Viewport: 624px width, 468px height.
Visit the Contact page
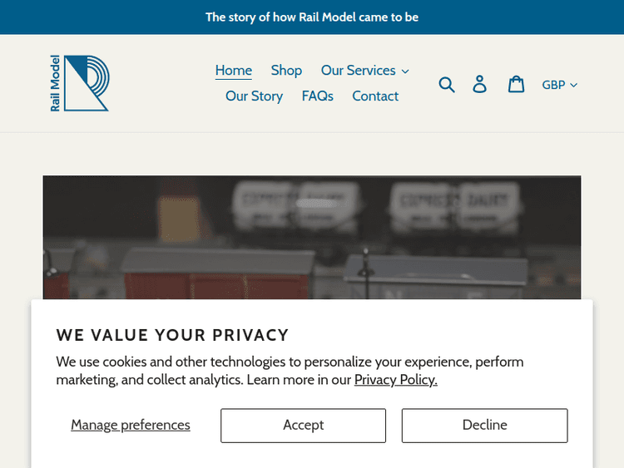tap(375, 96)
